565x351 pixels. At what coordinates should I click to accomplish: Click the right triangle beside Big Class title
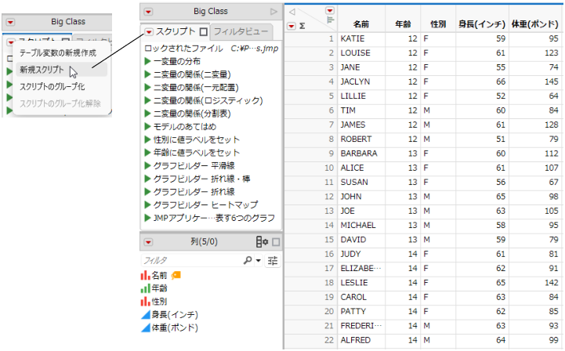pyautogui.click(x=273, y=12)
